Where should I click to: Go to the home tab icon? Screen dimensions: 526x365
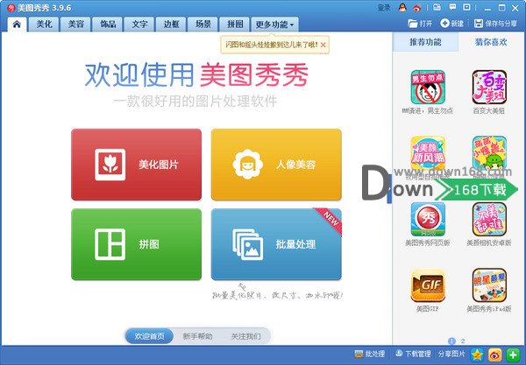point(17,25)
